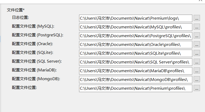
Task: Browse for Oracle profiles folder
Action: (197, 45)
